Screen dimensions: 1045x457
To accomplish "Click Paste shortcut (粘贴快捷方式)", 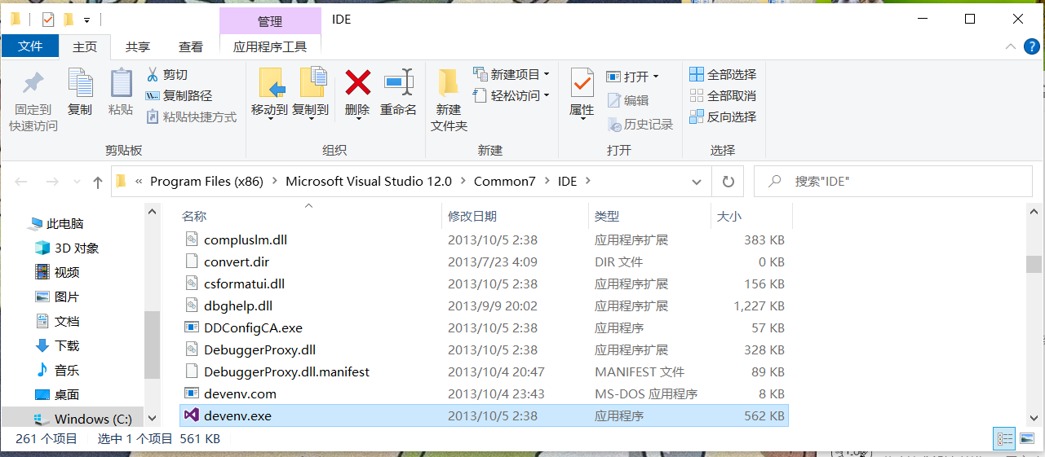I will [x=192, y=116].
